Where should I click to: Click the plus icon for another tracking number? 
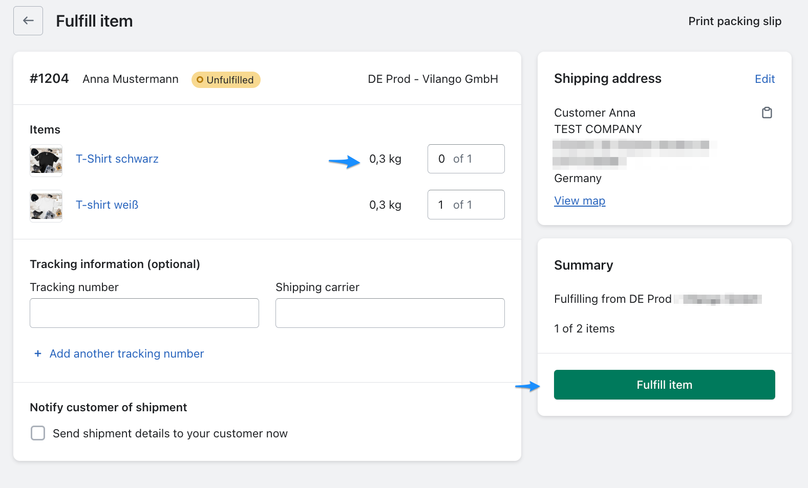tap(37, 353)
